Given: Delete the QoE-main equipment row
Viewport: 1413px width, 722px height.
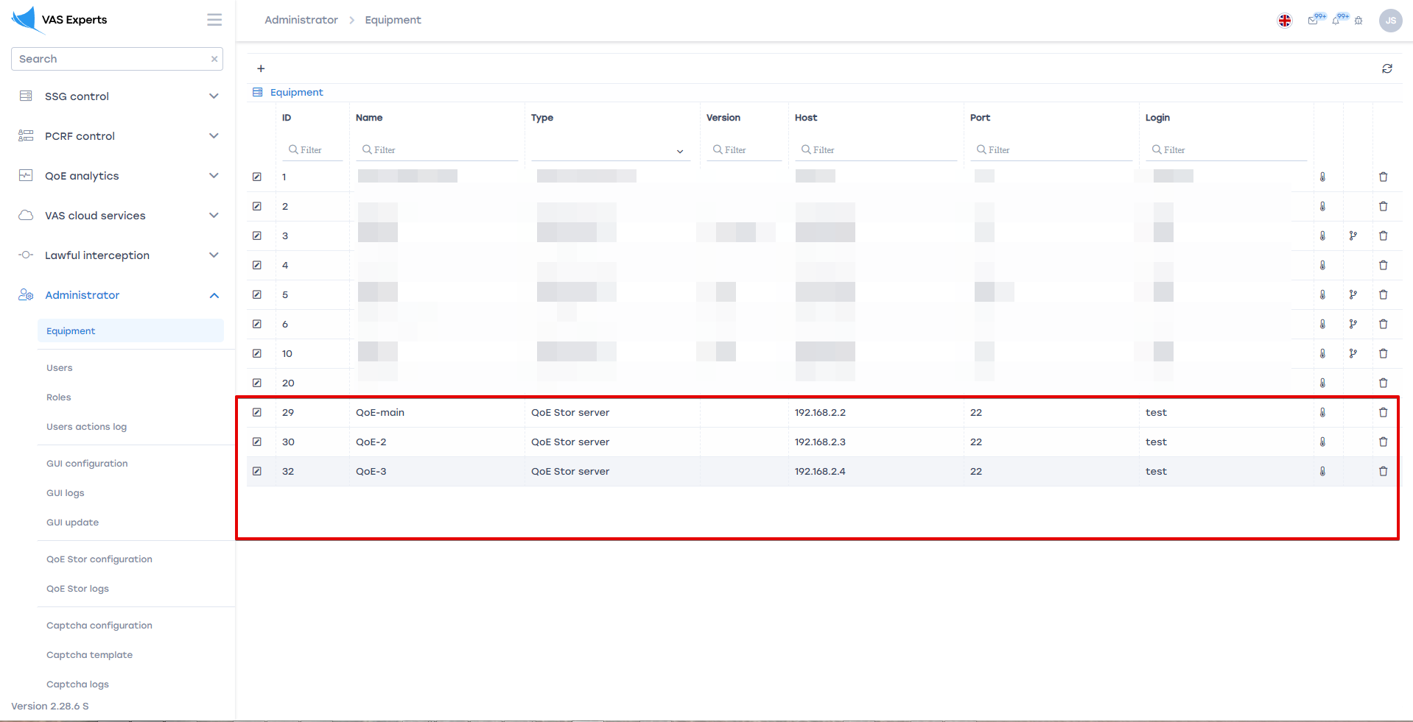Looking at the screenshot, I should point(1383,412).
